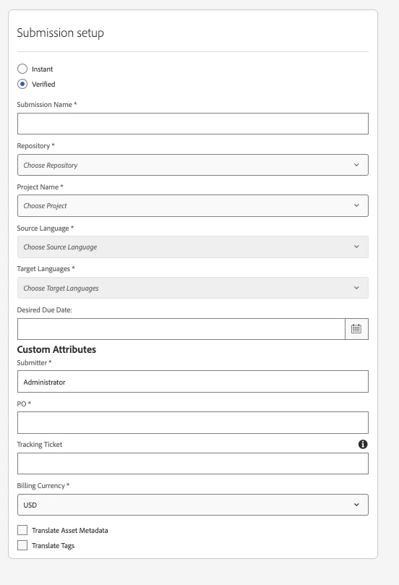
Task: Open the Billing Currency USD dropdown
Action: pos(193,505)
